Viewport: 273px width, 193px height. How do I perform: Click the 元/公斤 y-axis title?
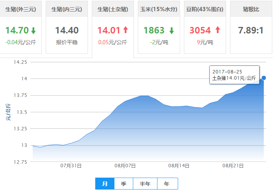coord(8,112)
